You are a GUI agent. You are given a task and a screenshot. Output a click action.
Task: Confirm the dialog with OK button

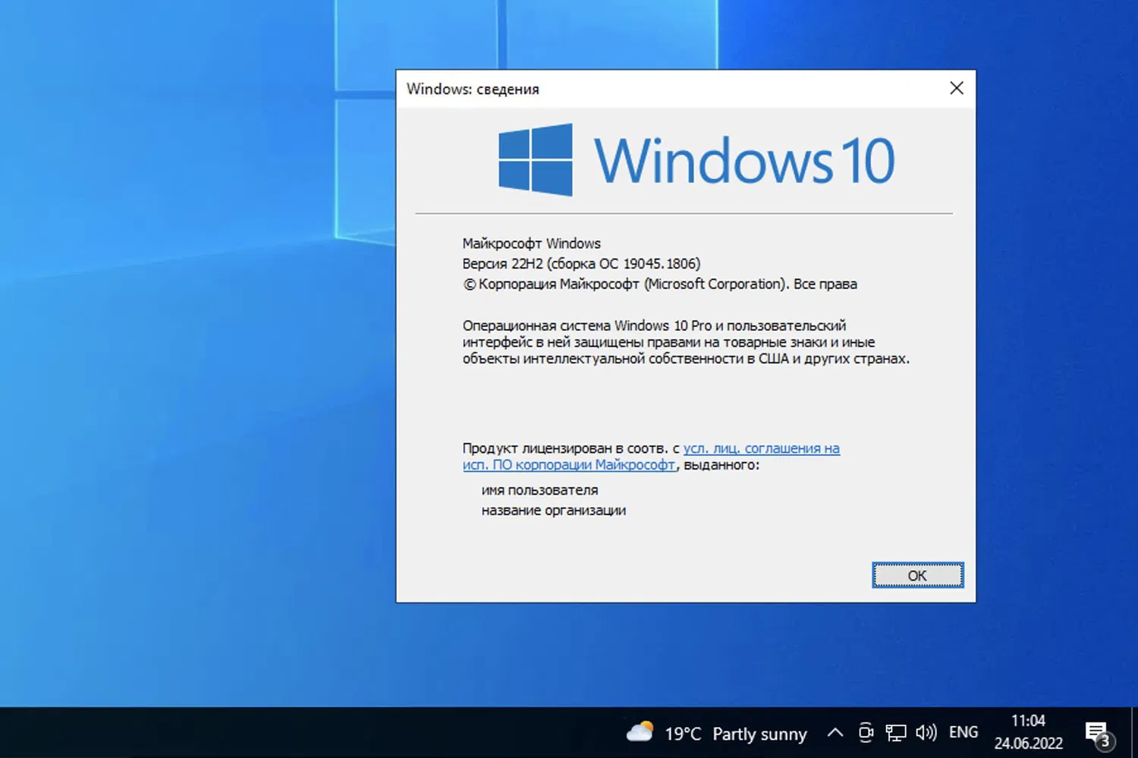tap(917, 575)
